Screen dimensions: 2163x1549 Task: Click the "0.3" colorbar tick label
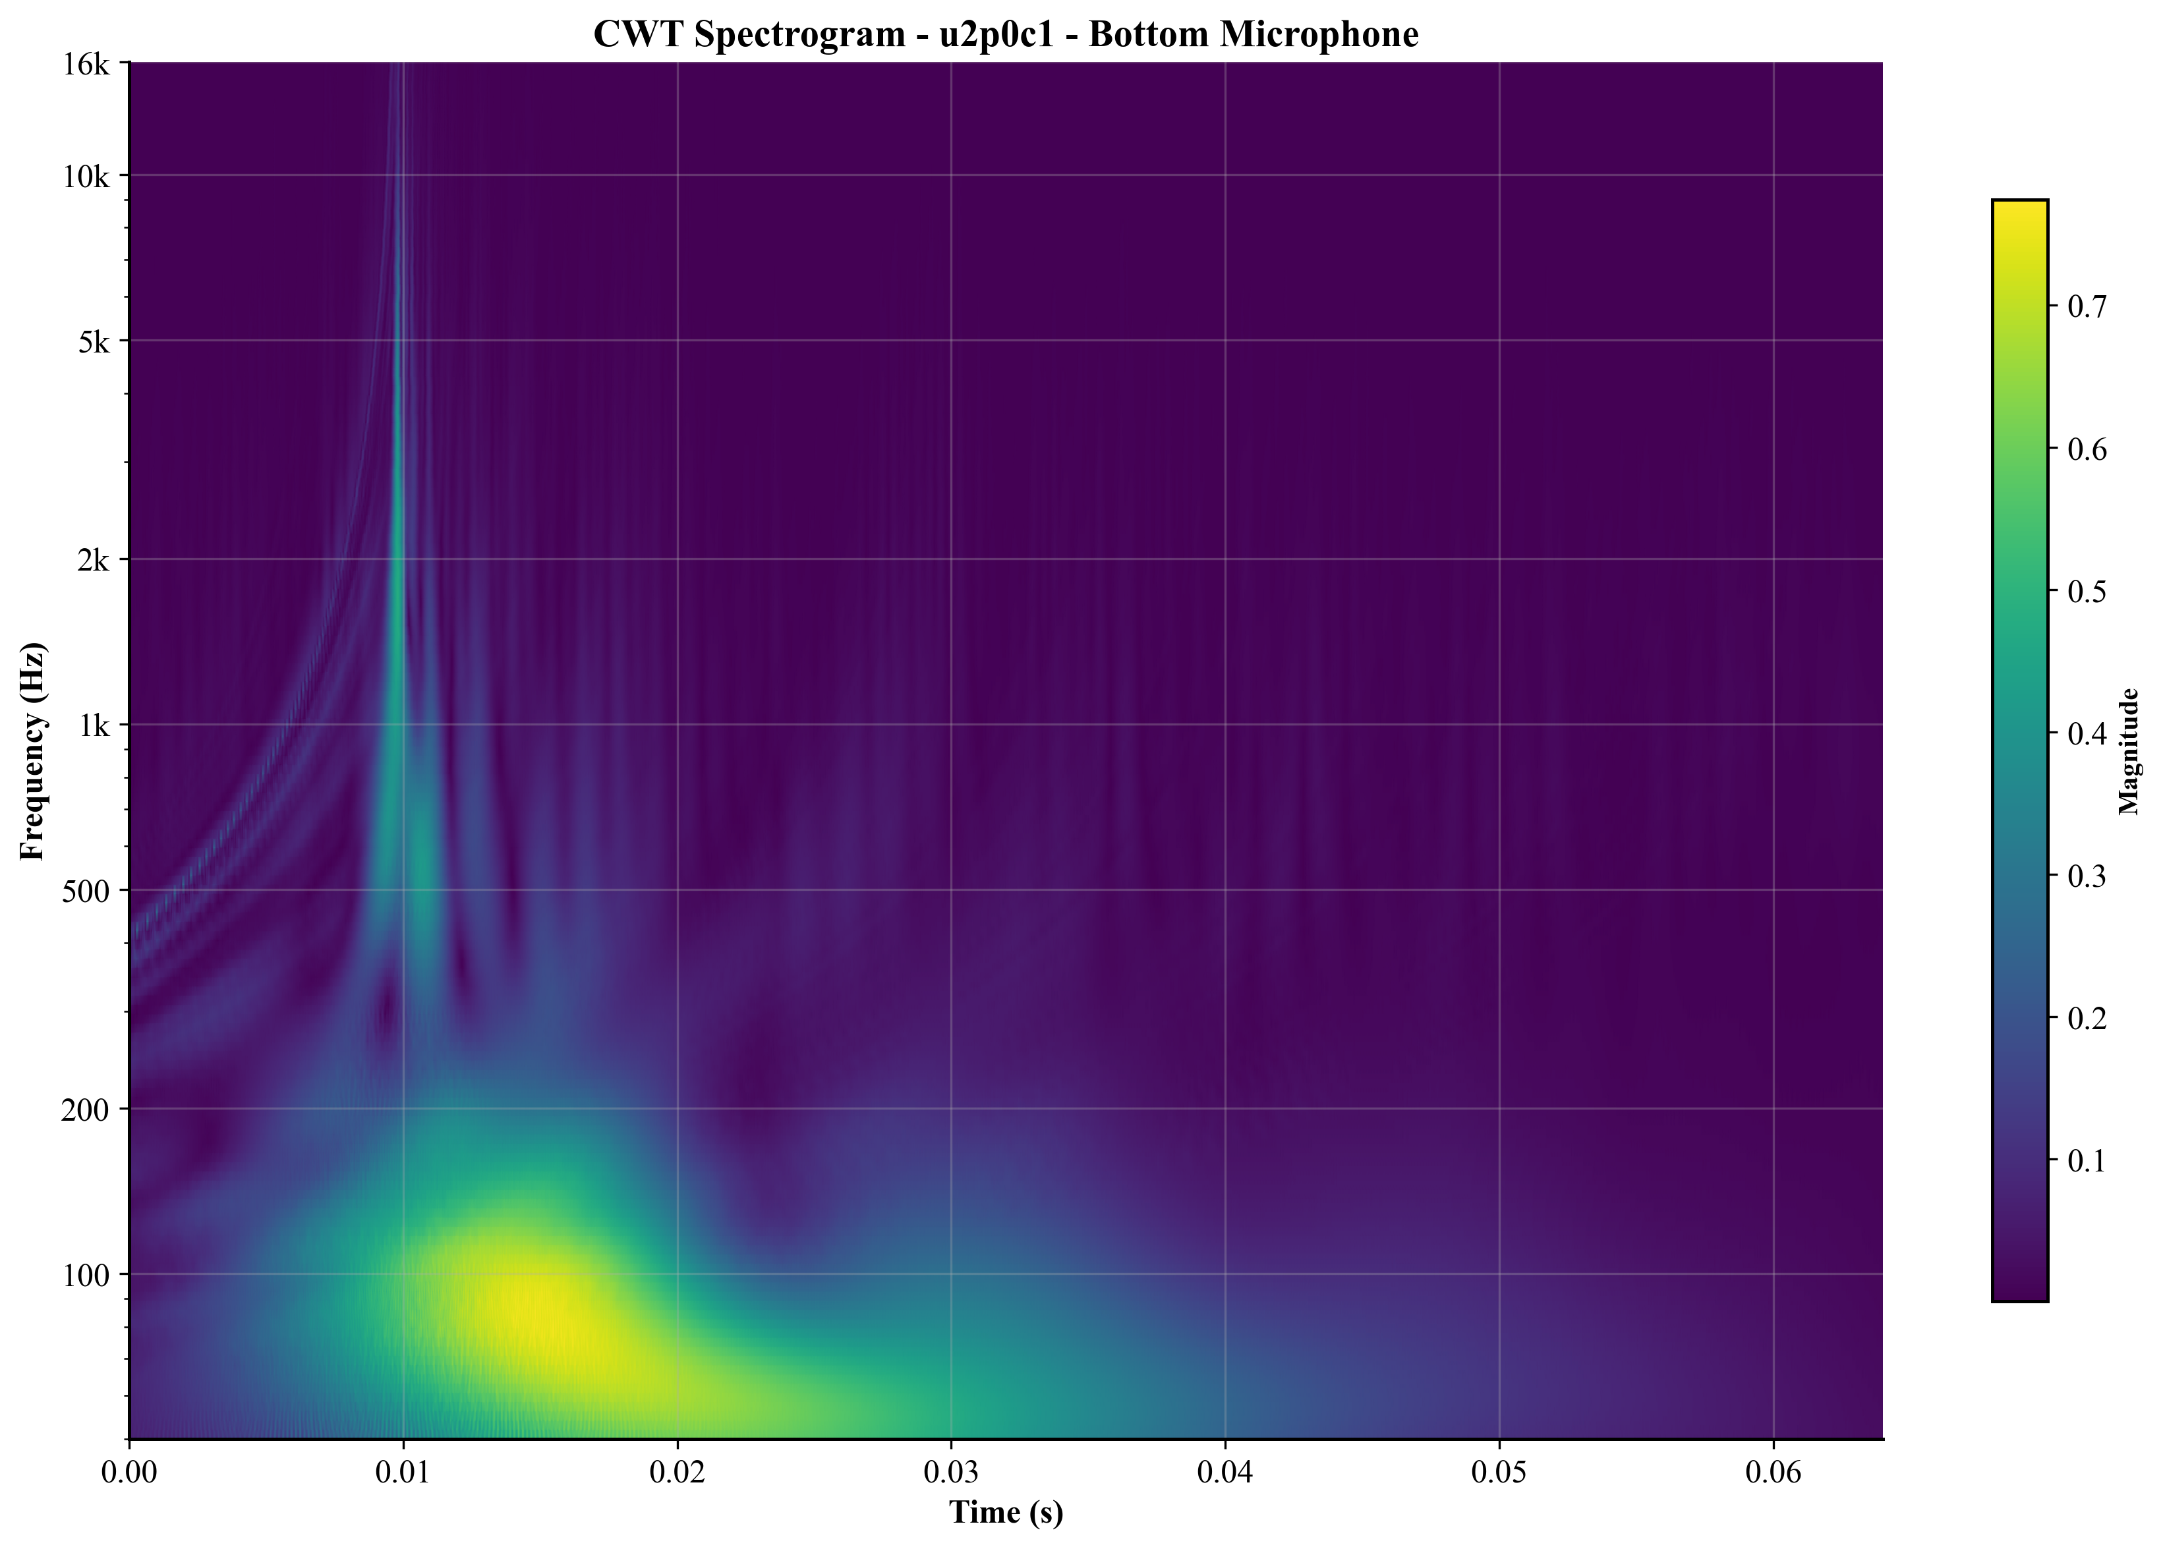2087,875
